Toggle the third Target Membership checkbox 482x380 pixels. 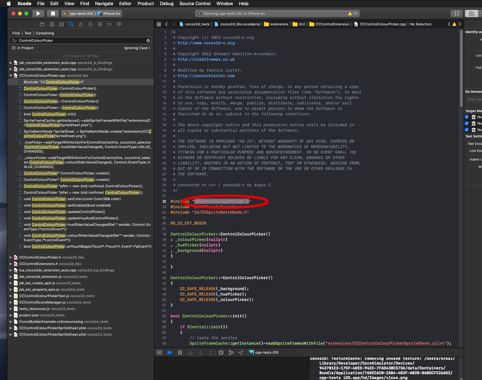(467, 130)
